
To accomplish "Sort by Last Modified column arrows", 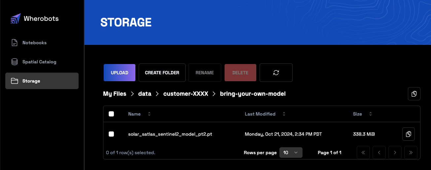I will [x=284, y=114].
